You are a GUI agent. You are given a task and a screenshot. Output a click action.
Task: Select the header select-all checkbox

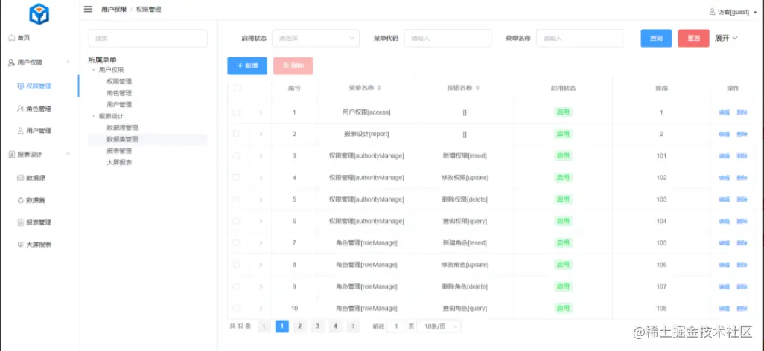[237, 88]
